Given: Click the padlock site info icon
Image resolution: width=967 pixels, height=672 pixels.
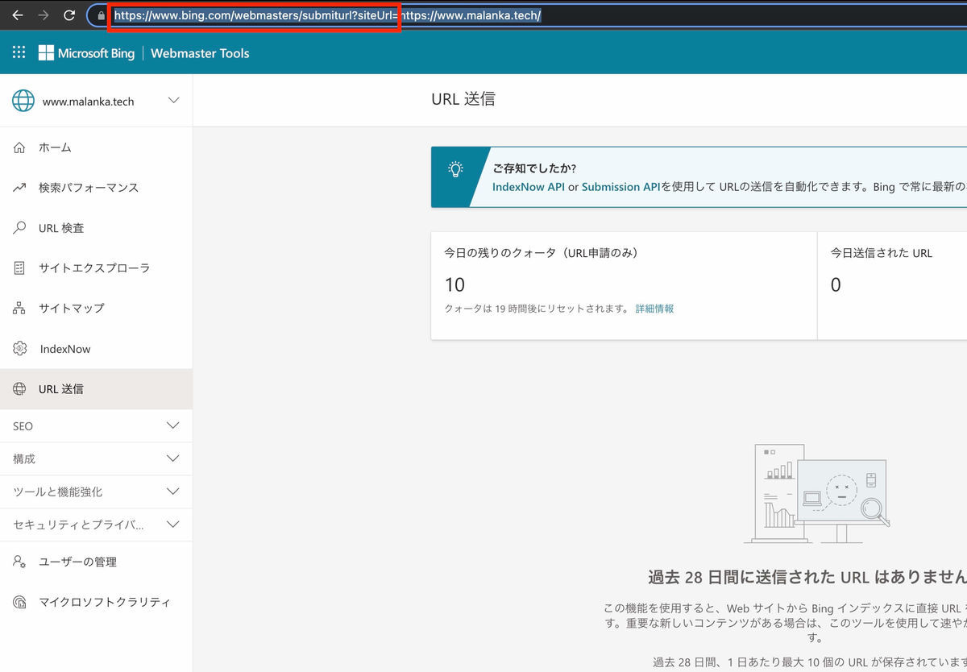Looking at the screenshot, I should 101,15.
